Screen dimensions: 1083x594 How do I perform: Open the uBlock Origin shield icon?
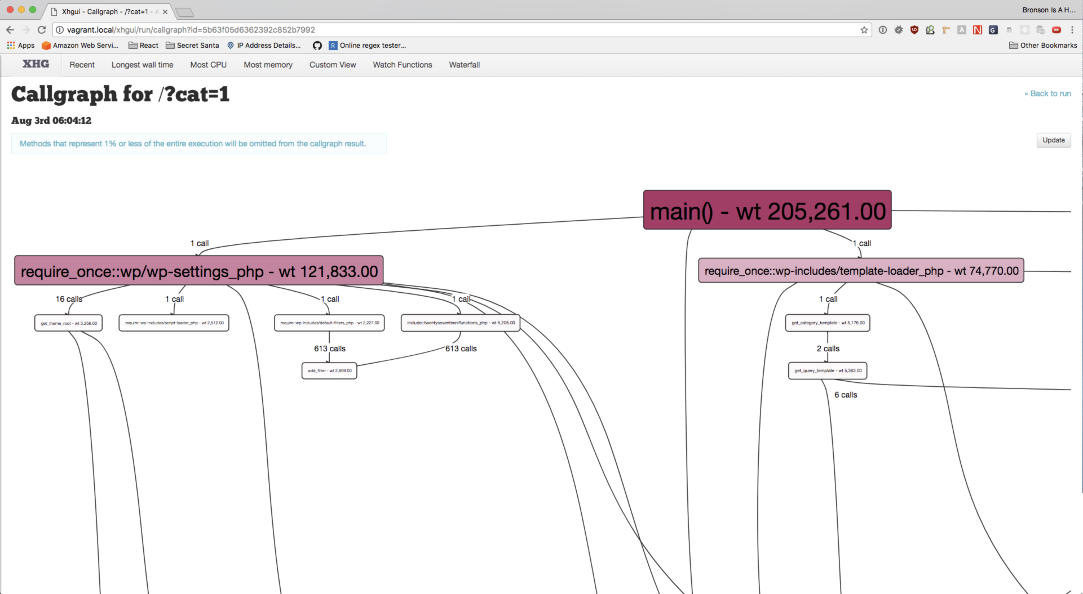pyautogui.click(x=914, y=30)
